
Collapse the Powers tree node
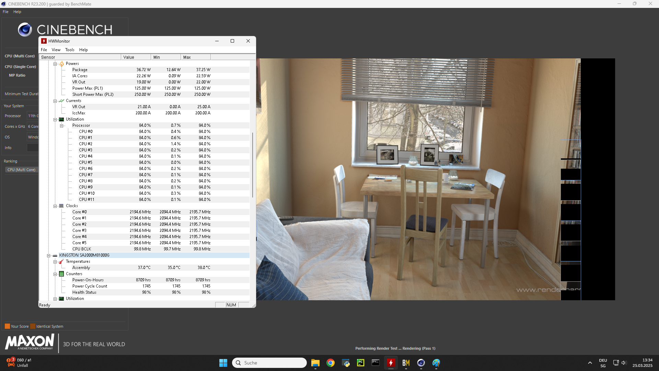(55, 64)
